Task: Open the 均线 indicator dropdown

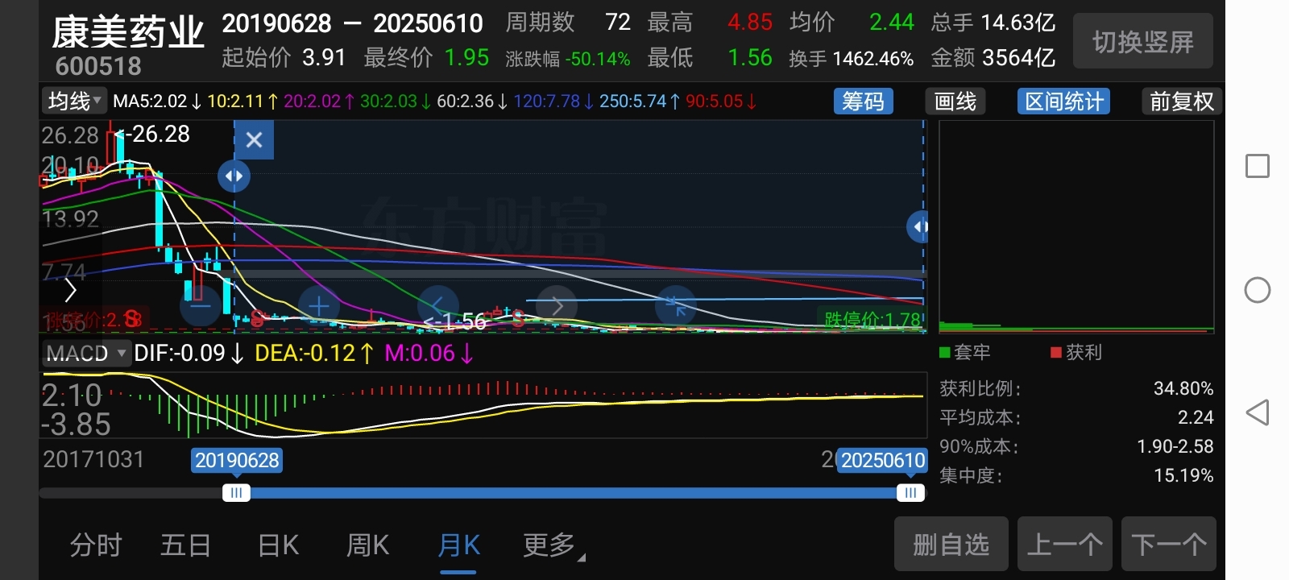Action: coord(74,101)
